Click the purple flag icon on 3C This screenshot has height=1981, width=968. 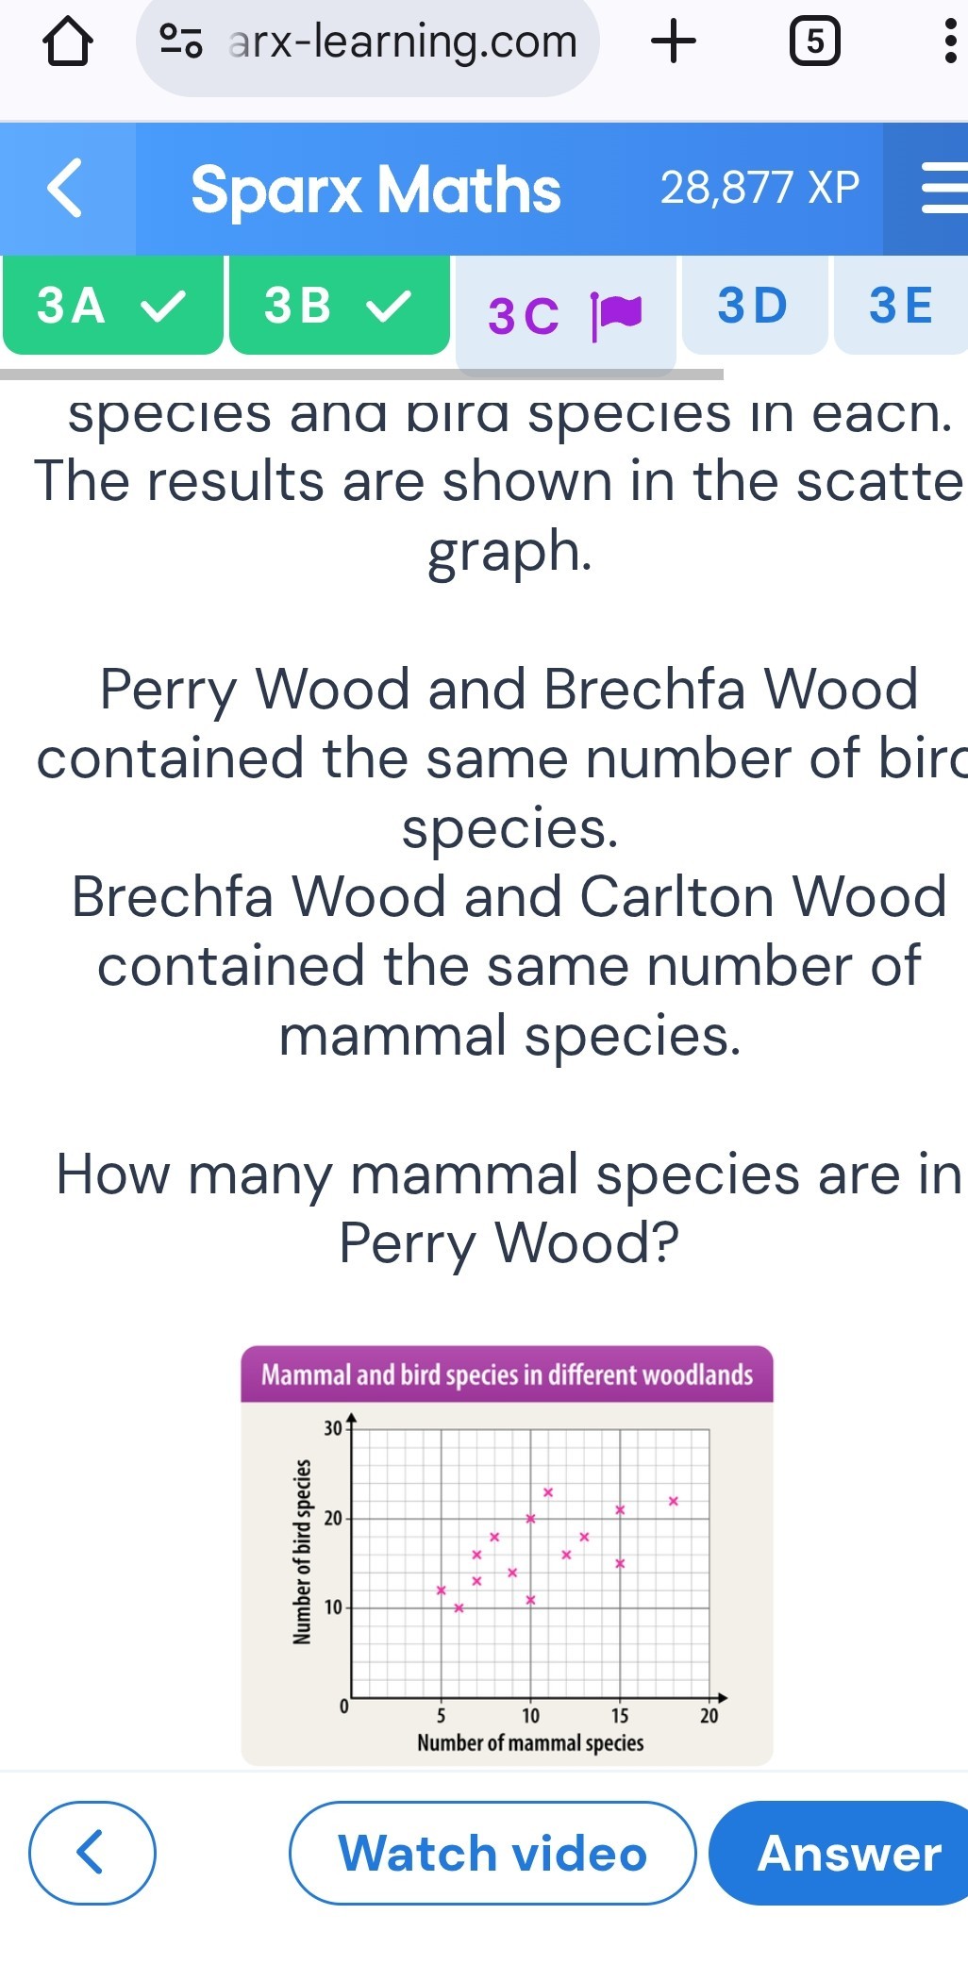617,313
